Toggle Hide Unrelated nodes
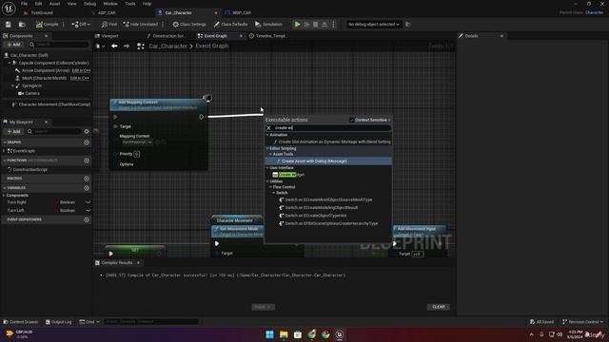 click(141, 25)
